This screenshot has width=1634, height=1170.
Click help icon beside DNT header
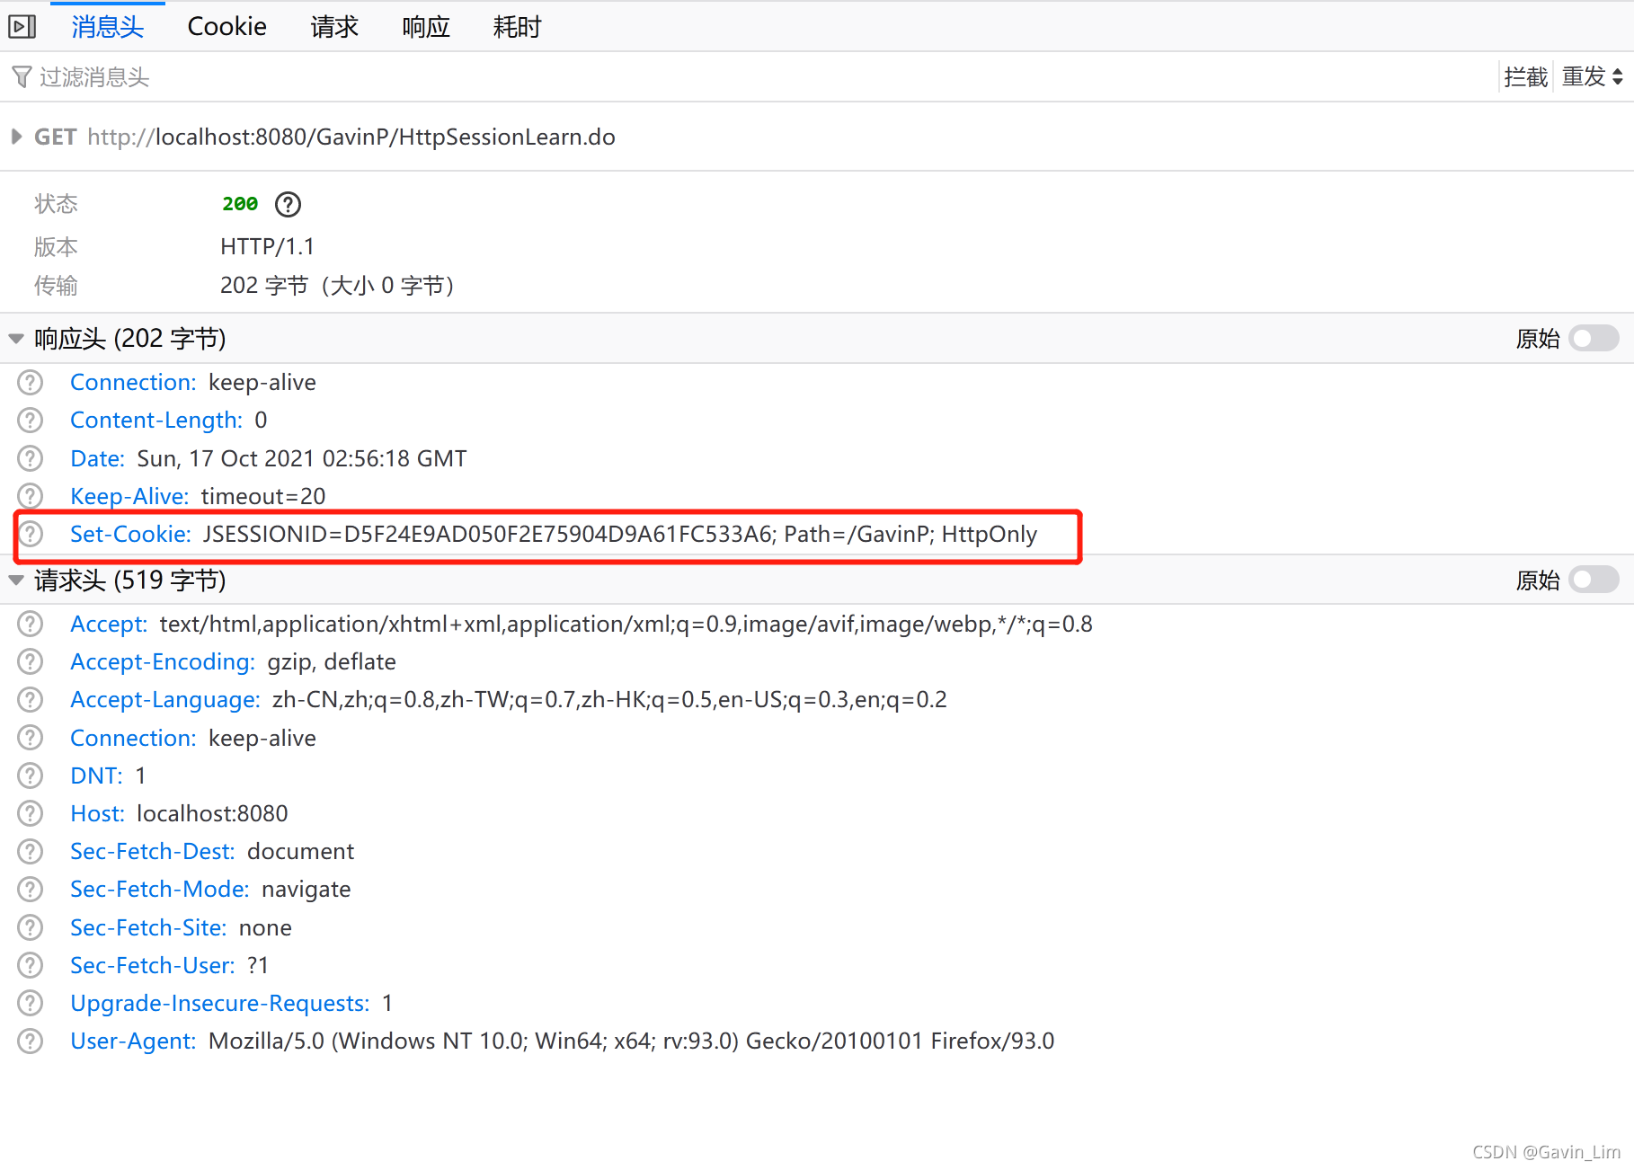pos(31,776)
